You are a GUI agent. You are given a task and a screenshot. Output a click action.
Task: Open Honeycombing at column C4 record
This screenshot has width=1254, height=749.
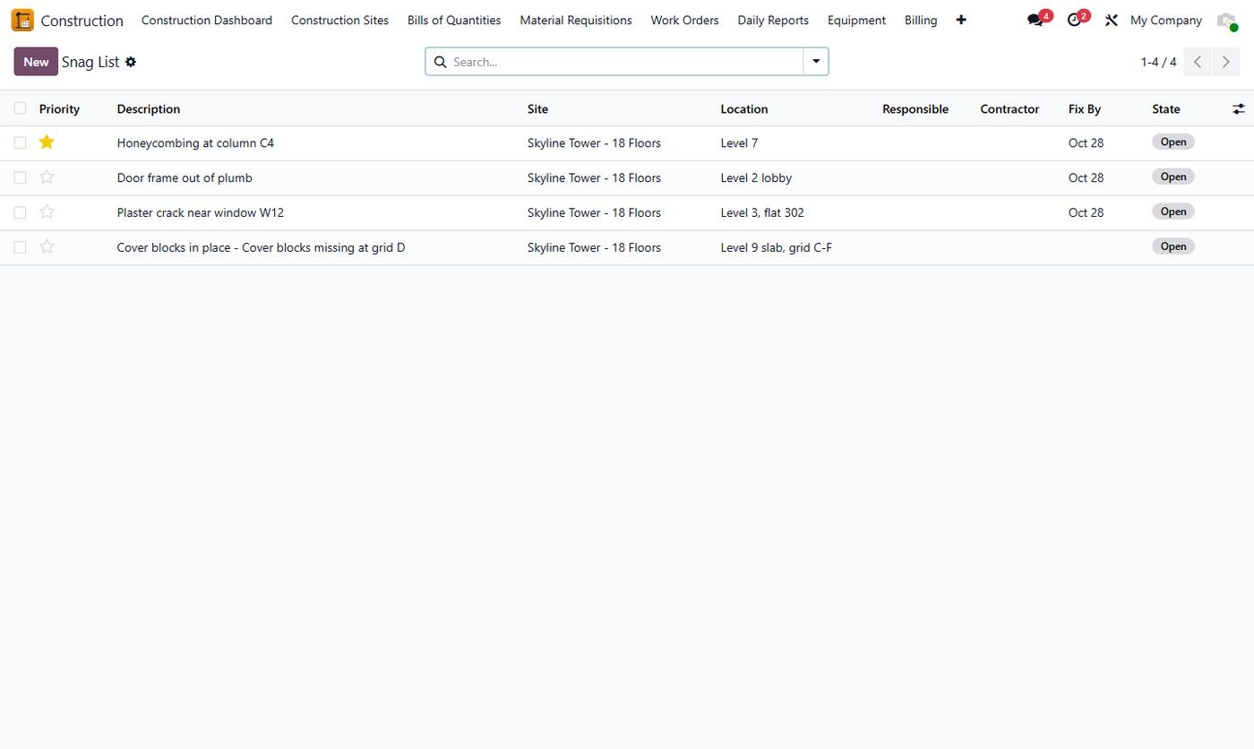(195, 142)
